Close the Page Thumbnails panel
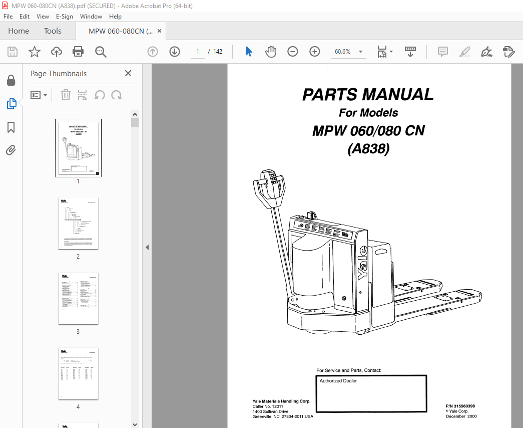This screenshot has height=428, width=523. [128, 73]
